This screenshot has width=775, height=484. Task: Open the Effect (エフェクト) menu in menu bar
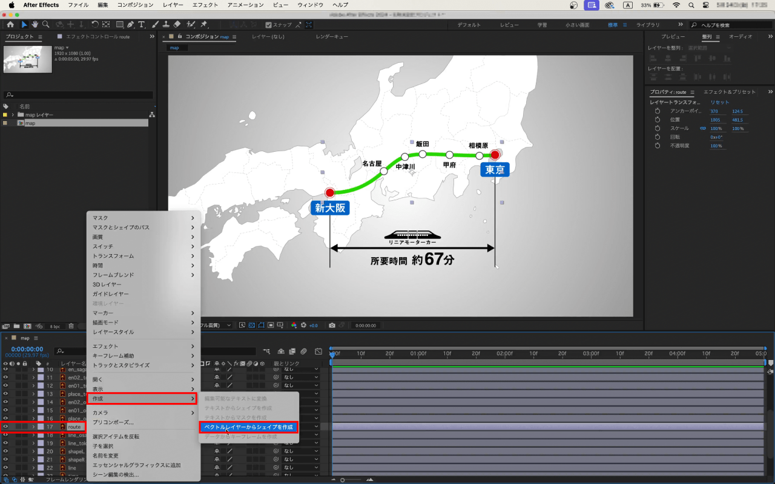point(205,5)
